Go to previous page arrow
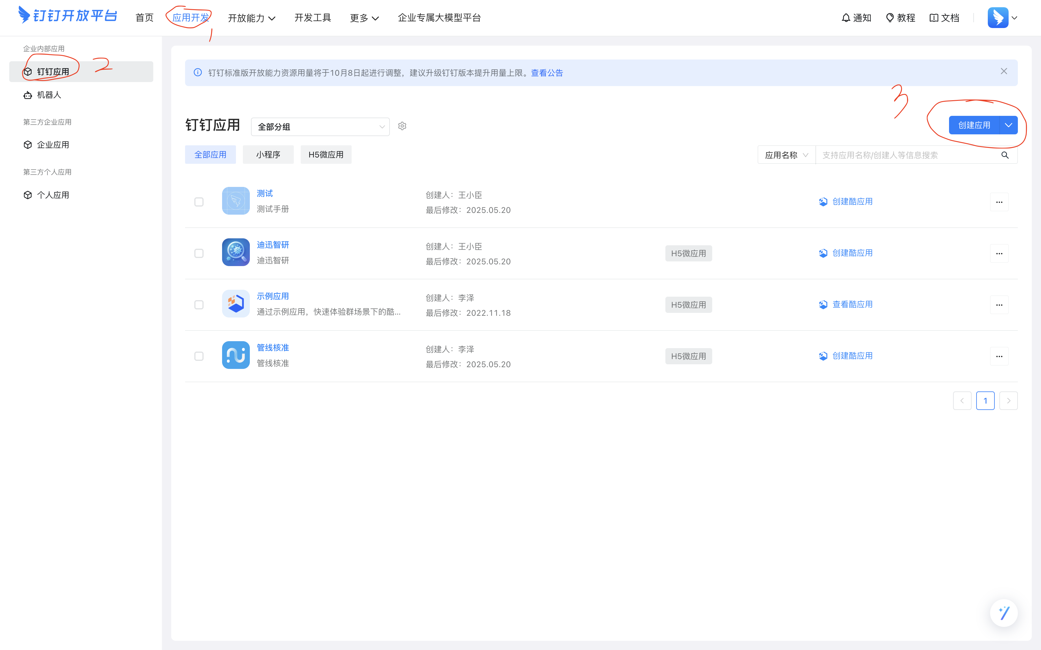The height and width of the screenshot is (650, 1041). [x=962, y=401]
